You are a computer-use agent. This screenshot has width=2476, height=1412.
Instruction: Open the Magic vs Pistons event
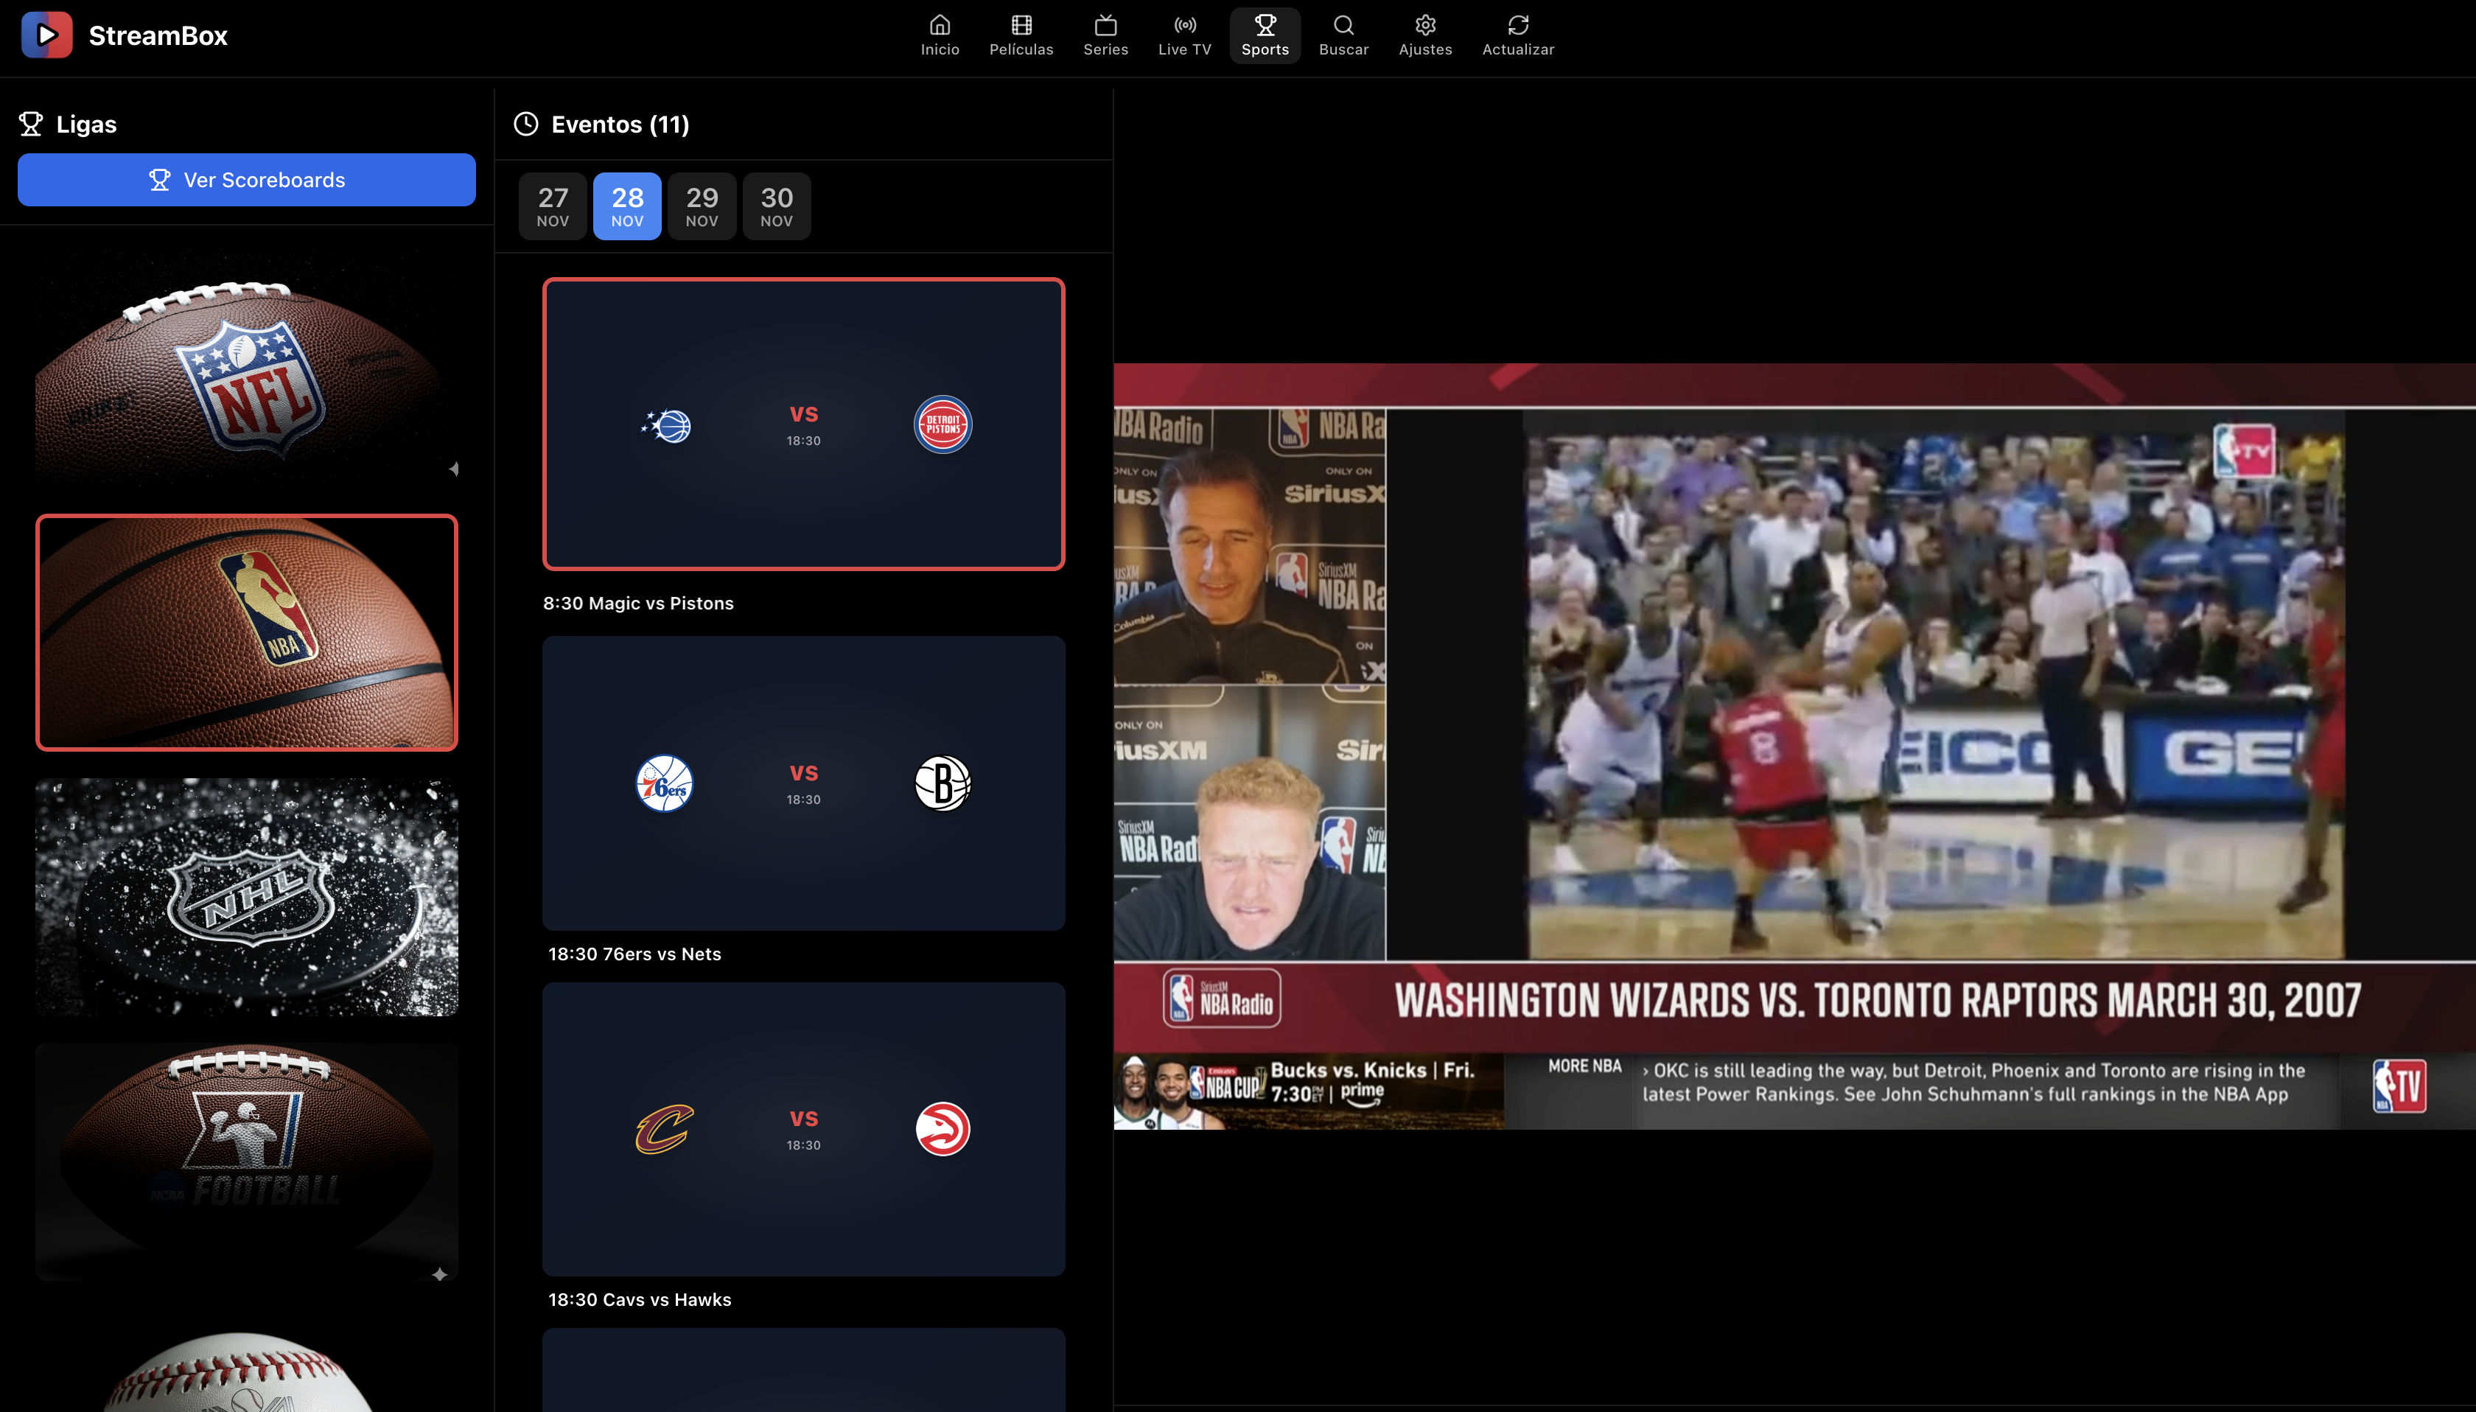[x=804, y=424]
